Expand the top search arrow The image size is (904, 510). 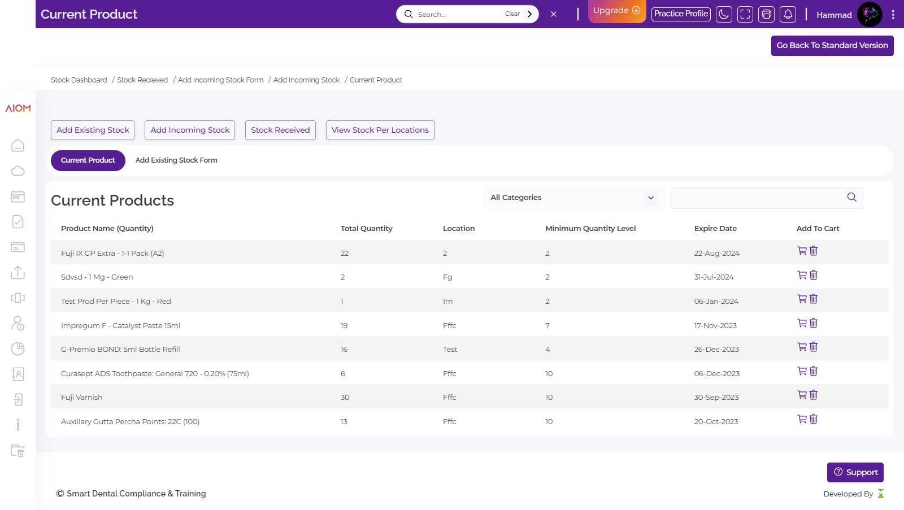coord(529,14)
